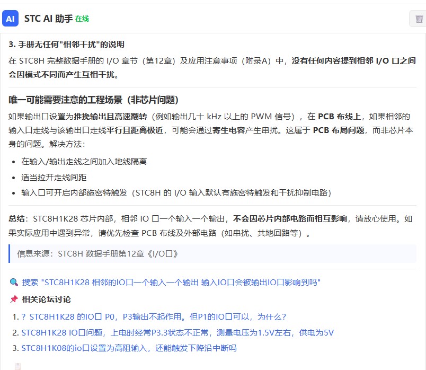
Task: Click bullet 输入口可开启内部施密特触发
Action: point(176,193)
